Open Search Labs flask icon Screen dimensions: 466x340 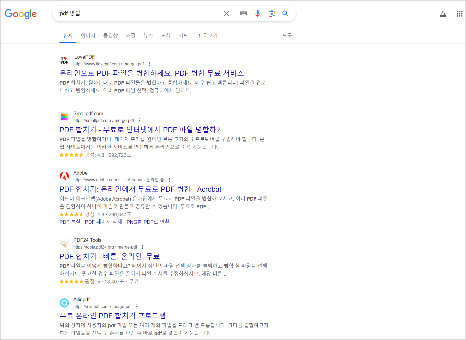pyautogui.click(x=443, y=14)
